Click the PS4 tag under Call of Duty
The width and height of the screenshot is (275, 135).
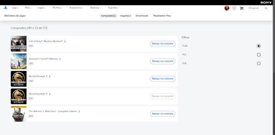[x=31, y=46]
